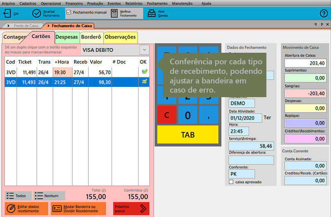Open the help question mark icon
Image resolution: width=331 pixels, height=217 pixels.
pos(324,13)
